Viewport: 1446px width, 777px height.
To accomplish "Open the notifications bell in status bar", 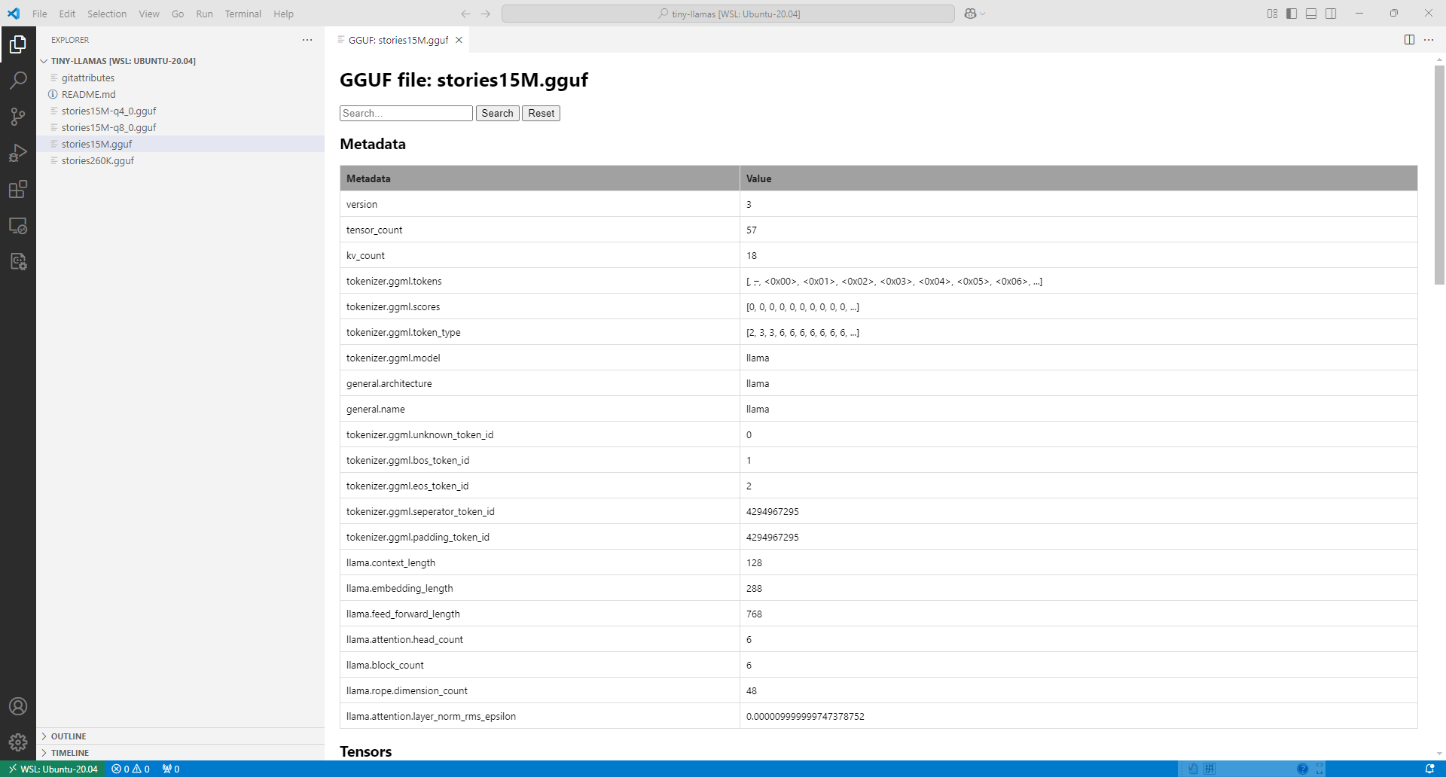I will [1430, 769].
